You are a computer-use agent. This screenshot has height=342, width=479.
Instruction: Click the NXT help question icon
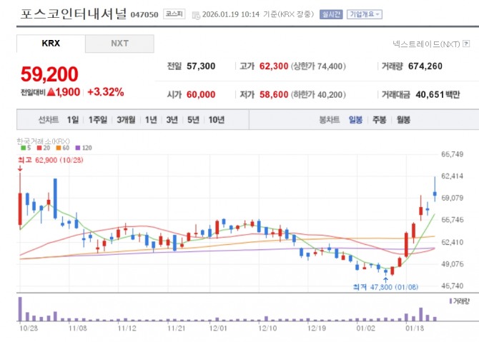point(466,44)
